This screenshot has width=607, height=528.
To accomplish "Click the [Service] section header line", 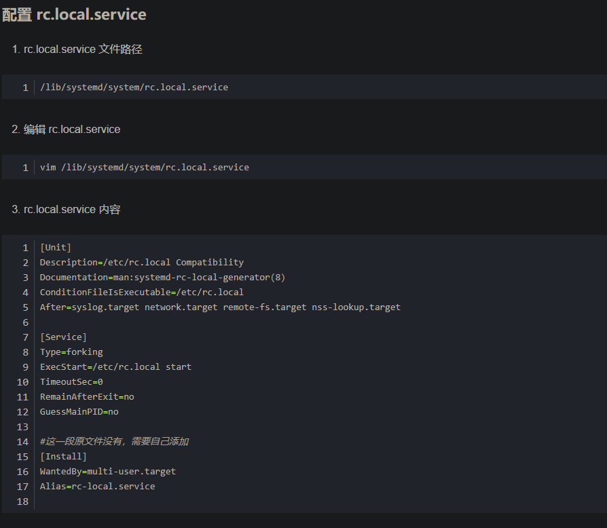I will coord(63,337).
